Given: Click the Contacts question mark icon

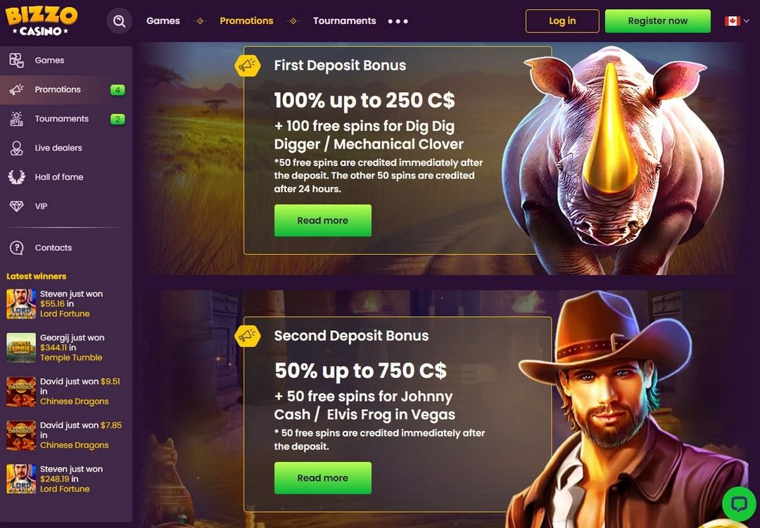Looking at the screenshot, I should tap(16, 248).
